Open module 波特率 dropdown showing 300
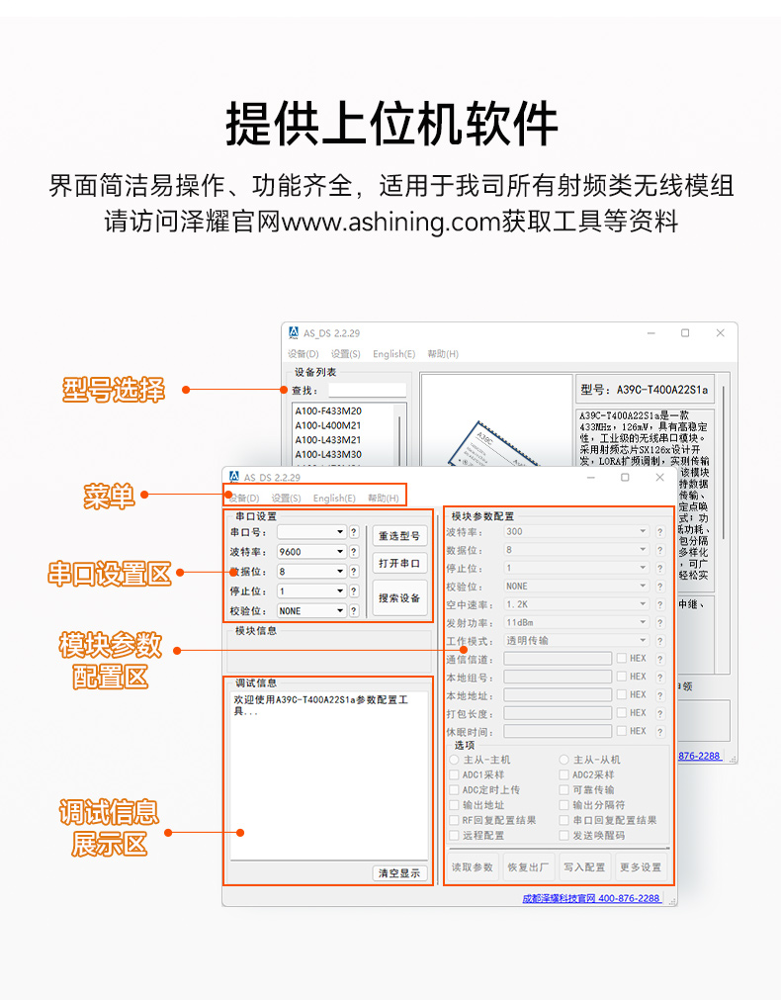 (x=576, y=532)
